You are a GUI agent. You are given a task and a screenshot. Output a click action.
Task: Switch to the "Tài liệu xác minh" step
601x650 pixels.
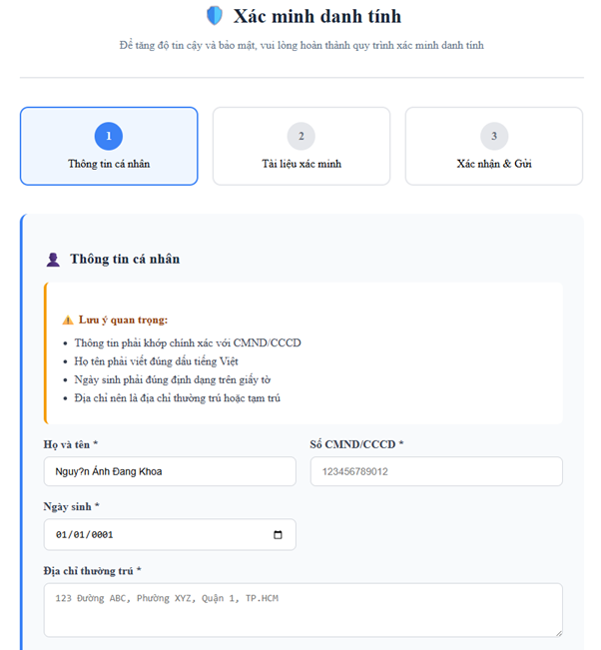(300, 164)
